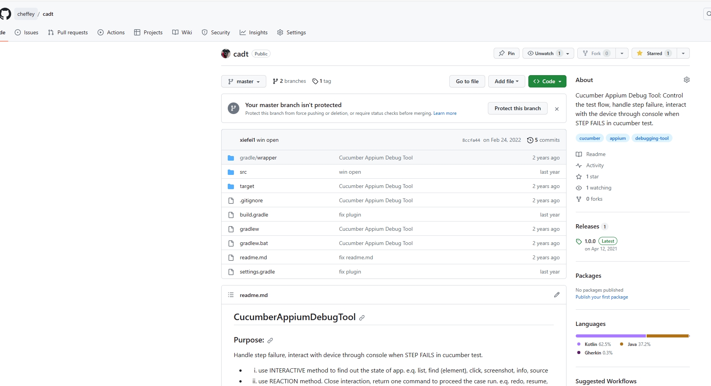Click the branch icon in protection banner
711x386 pixels.
tap(233, 108)
